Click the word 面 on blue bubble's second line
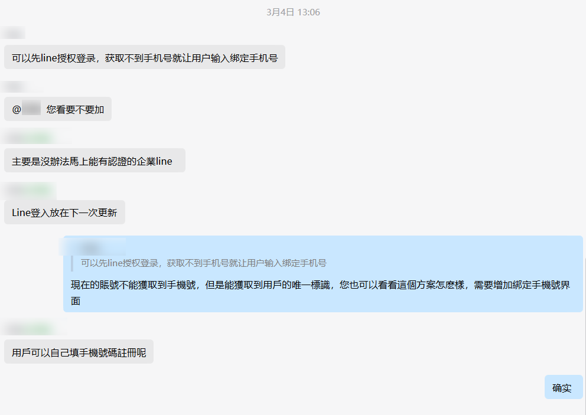The width and height of the screenshot is (586, 415). point(76,301)
